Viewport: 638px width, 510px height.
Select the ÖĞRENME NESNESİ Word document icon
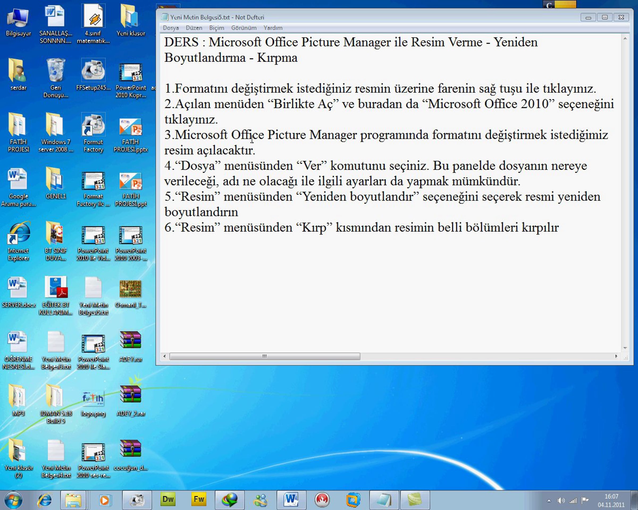tap(18, 350)
